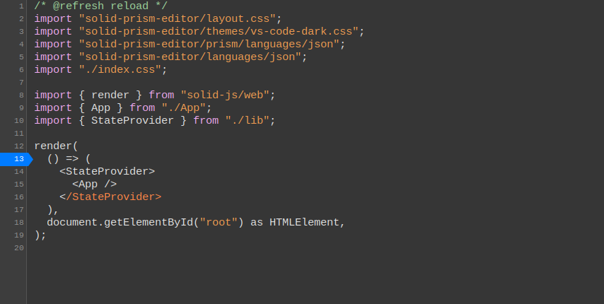Click the "solid-prism-editor/languages/json" string on line 5
The image size is (604, 304).
tap(190, 57)
